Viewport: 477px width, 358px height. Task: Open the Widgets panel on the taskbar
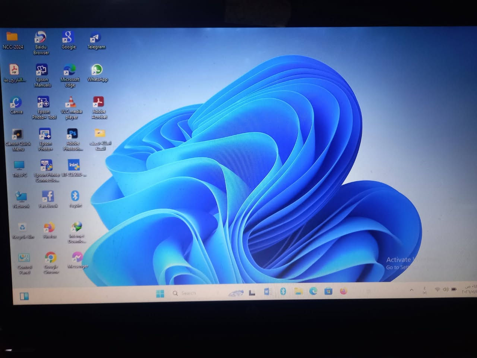[24, 296]
